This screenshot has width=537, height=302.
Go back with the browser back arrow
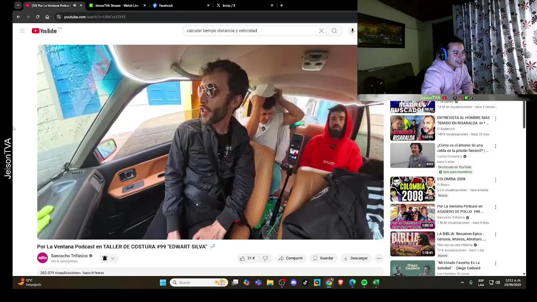pos(18,17)
